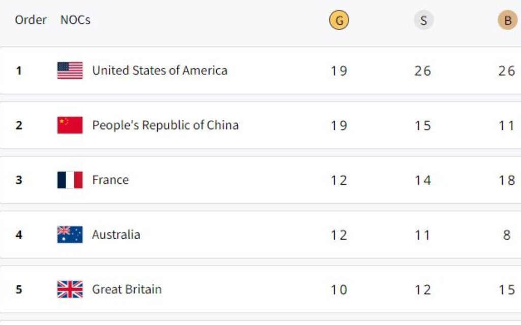Image resolution: width=521 pixels, height=325 pixels.
Task: Click the Australia flag icon
Action: (70, 235)
